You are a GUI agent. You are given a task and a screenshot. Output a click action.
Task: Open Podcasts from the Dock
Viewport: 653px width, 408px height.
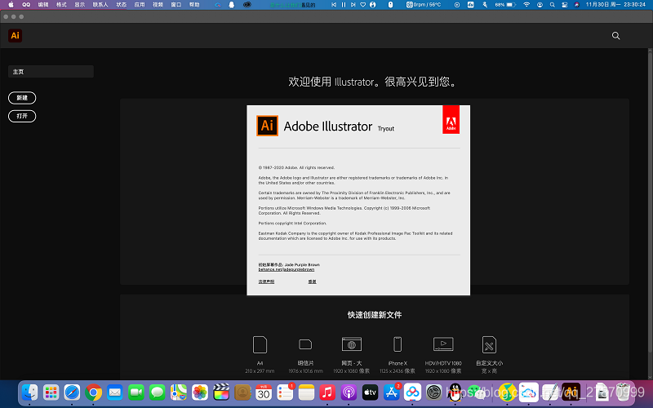pos(349,392)
